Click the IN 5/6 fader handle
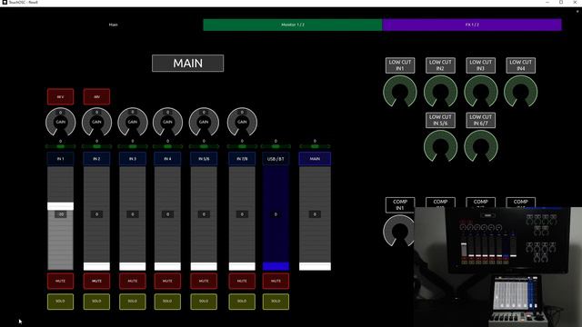582x327 pixels. tap(204, 266)
